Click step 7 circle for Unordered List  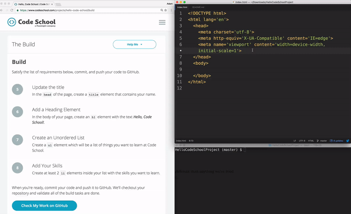[x=18, y=140]
